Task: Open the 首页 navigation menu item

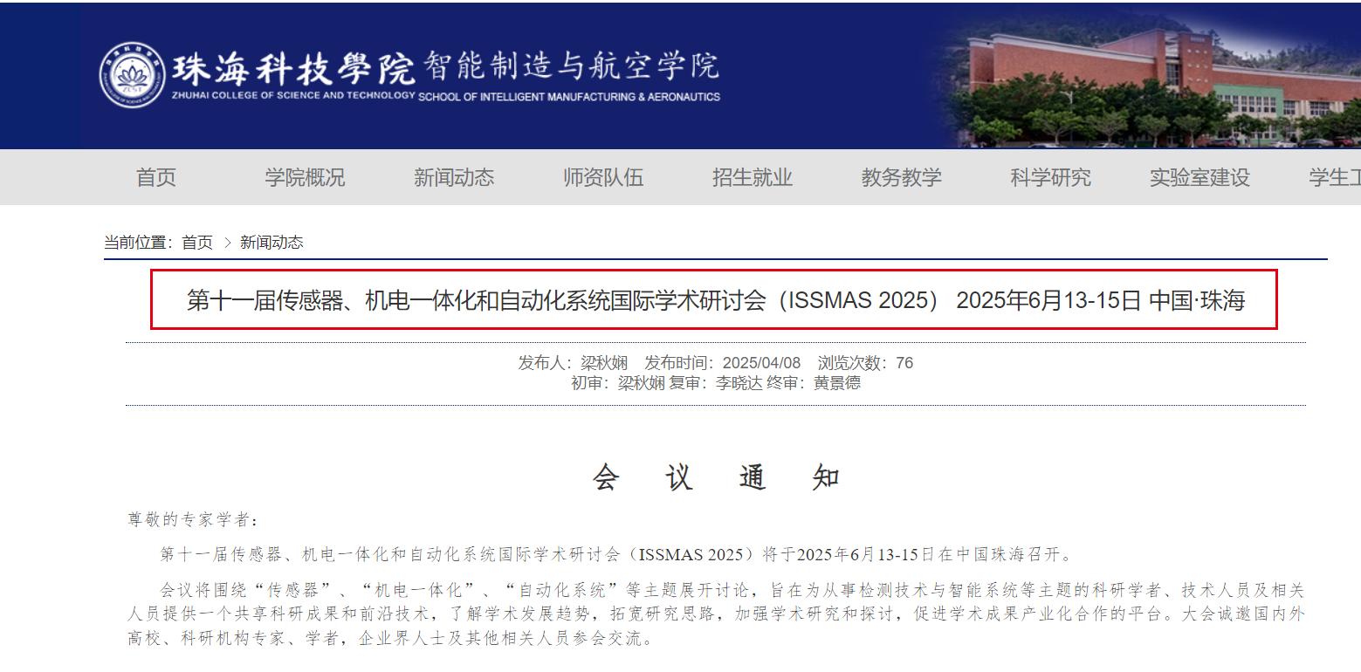Action: (156, 177)
